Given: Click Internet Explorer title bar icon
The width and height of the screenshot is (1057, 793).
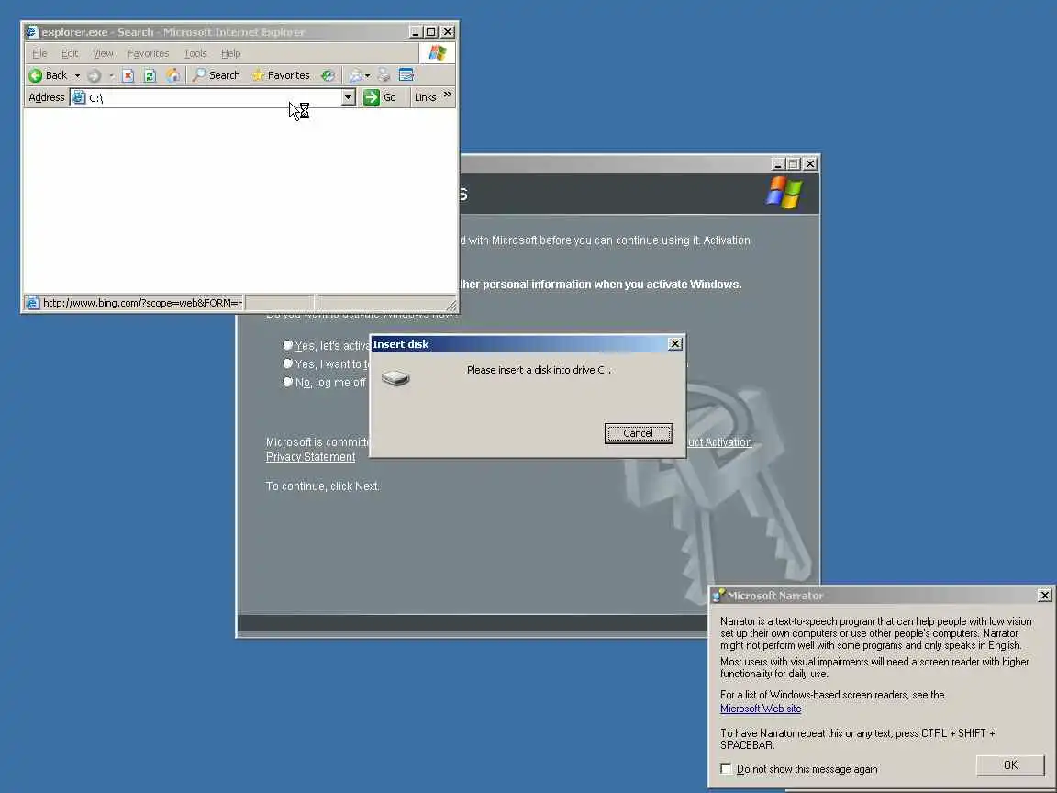Looking at the screenshot, I should (32, 32).
